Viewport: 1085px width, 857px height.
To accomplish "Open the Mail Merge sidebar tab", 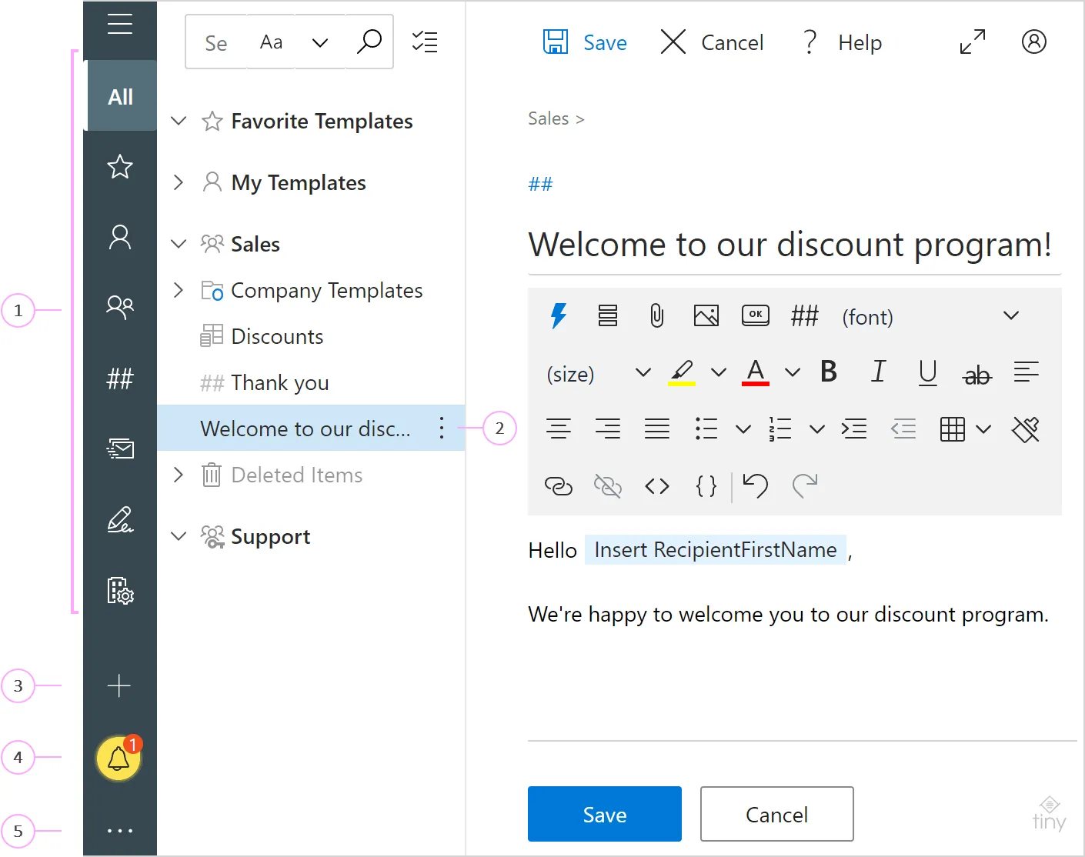I will click(x=120, y=449).
